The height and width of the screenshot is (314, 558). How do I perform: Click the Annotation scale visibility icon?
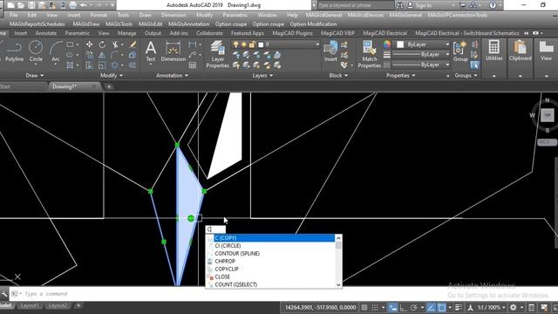point(470,308)
